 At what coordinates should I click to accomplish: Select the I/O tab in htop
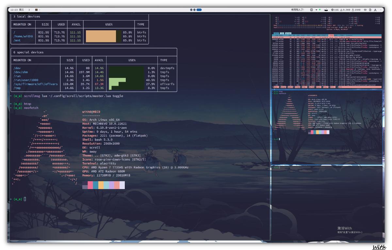(x=281, y=33)
